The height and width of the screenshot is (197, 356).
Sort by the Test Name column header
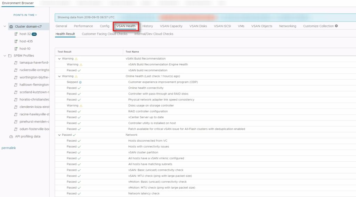tap(133, 52)
